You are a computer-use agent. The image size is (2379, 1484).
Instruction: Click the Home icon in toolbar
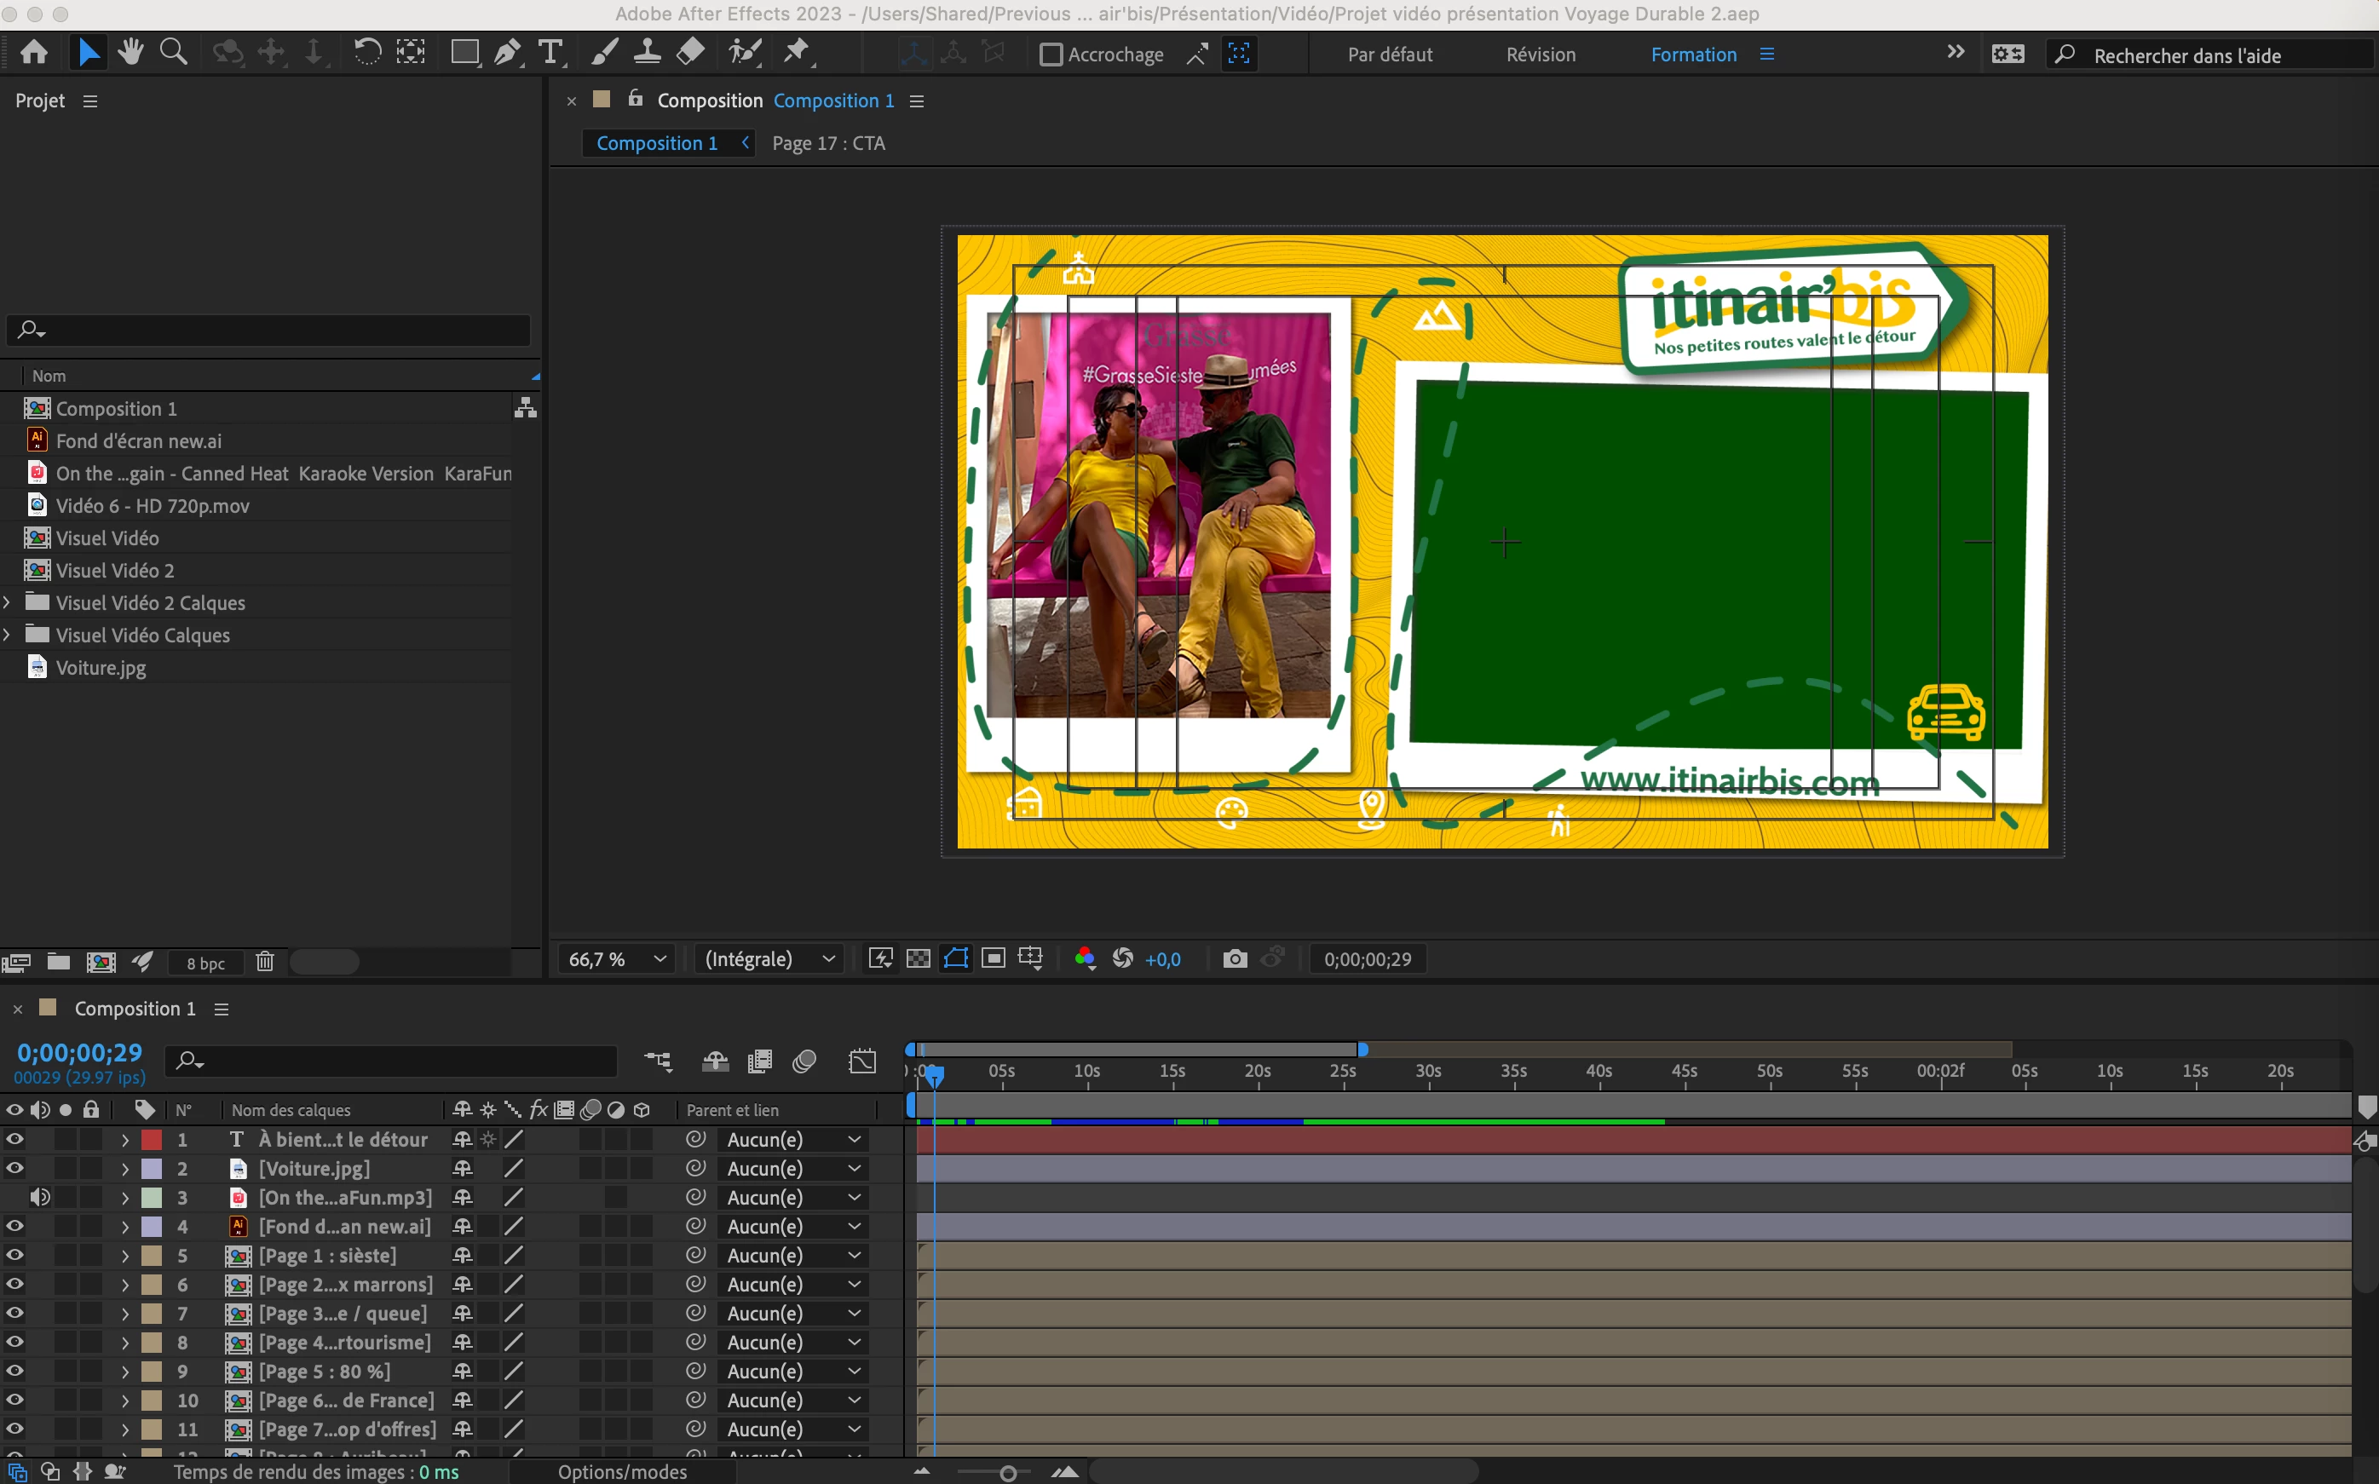click(34, 52)
